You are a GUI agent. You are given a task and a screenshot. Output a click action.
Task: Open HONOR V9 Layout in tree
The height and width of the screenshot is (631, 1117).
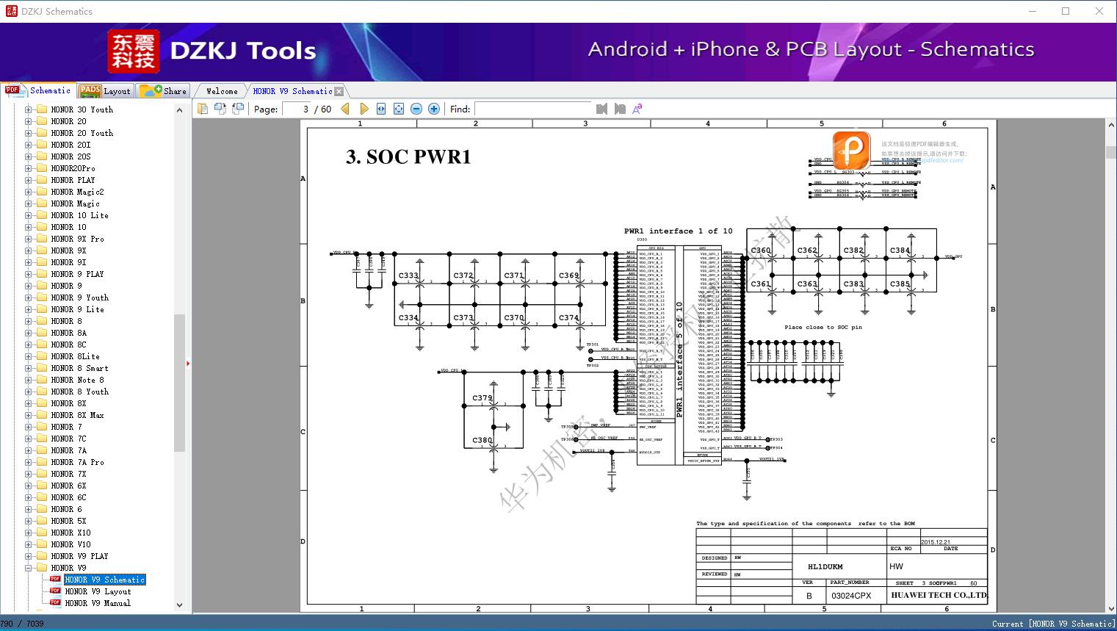point(98,591)
